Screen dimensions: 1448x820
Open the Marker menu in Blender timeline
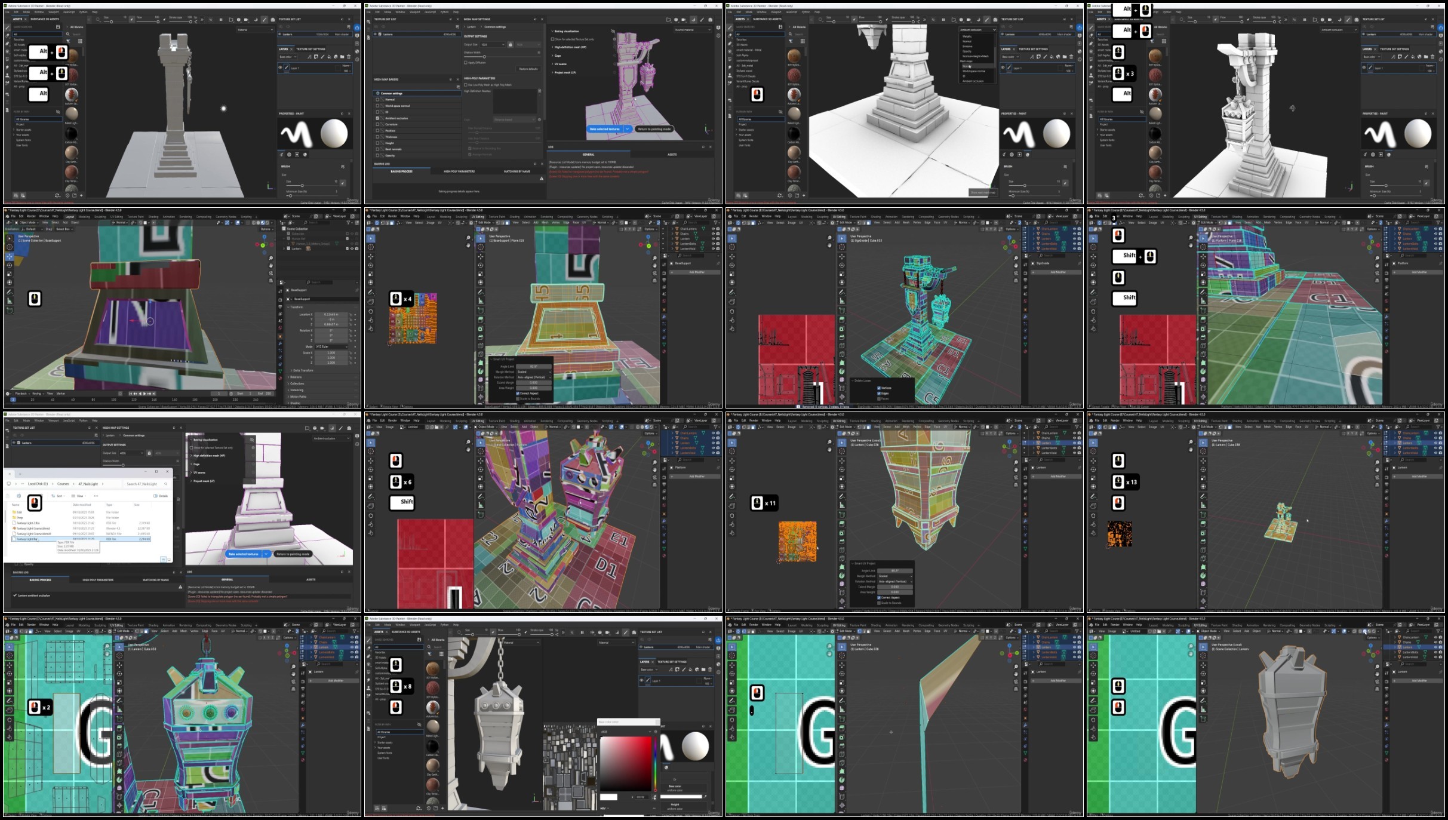(61, 394)
